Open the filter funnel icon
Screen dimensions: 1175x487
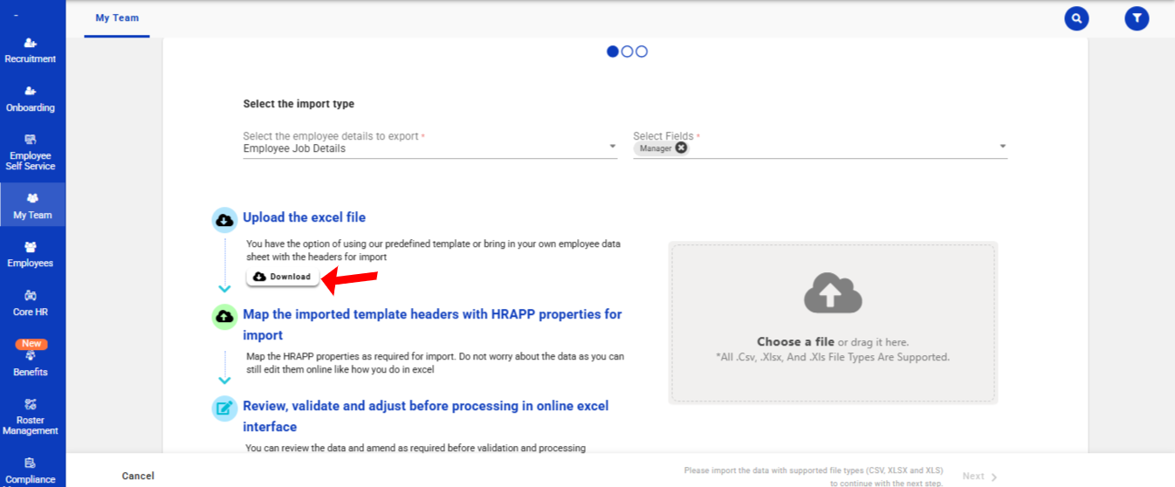(x=1137, y=17)
